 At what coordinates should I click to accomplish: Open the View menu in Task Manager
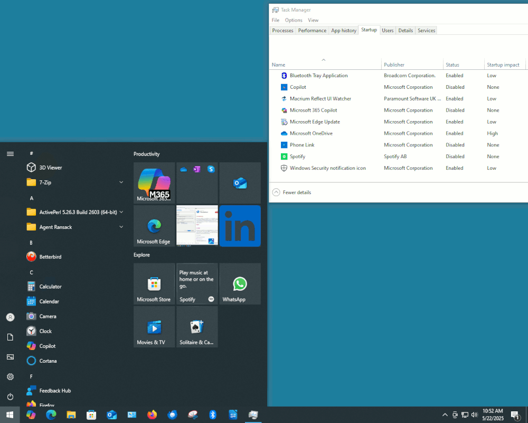[313, 20]
